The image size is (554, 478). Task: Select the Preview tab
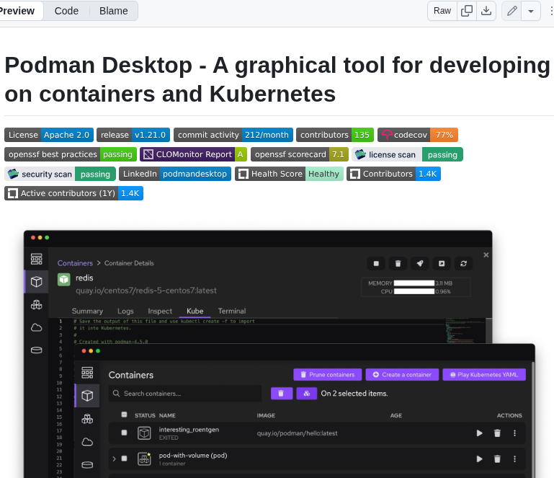17,11
